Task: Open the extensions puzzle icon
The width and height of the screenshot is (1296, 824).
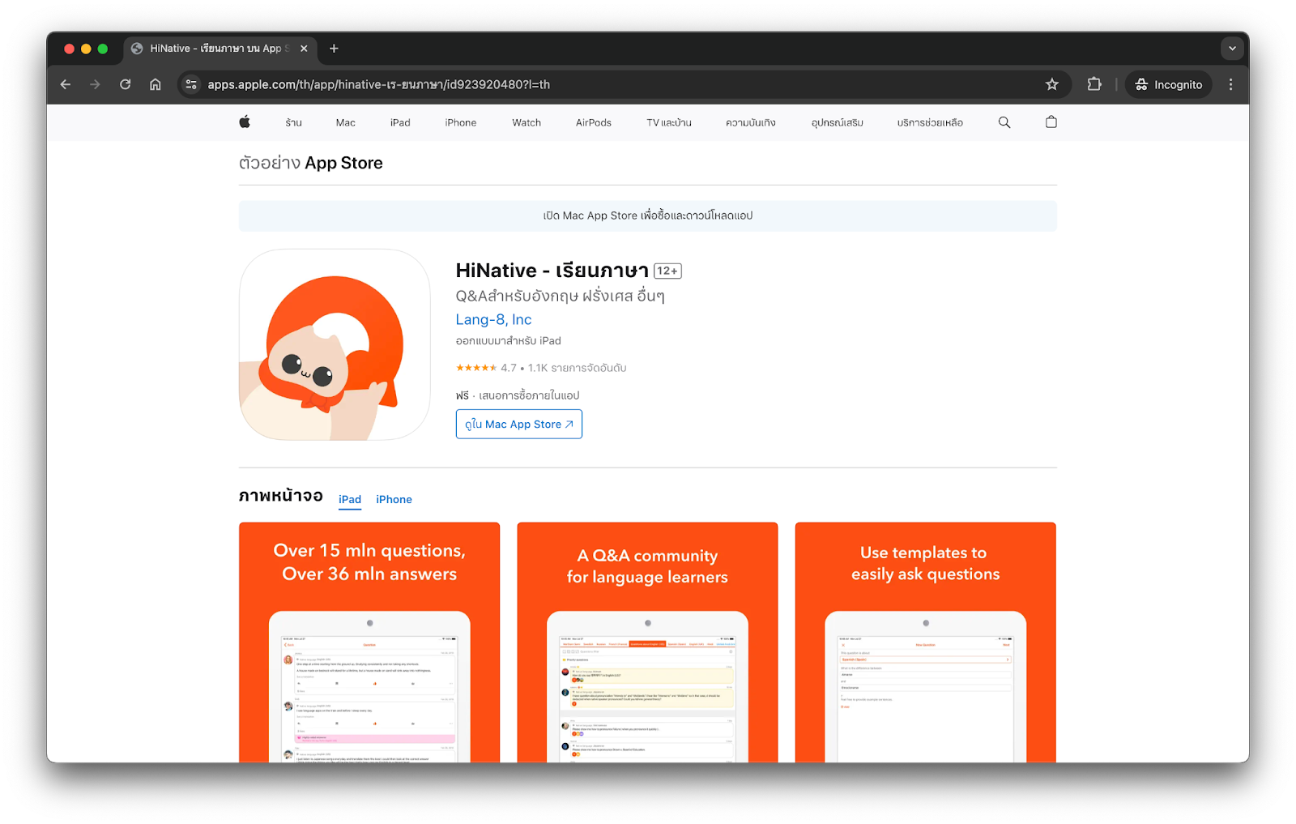Action: point(1094,84)
